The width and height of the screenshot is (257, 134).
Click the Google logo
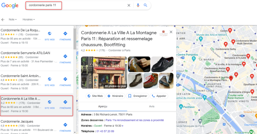pyautogui.click(x=10, y=5)
